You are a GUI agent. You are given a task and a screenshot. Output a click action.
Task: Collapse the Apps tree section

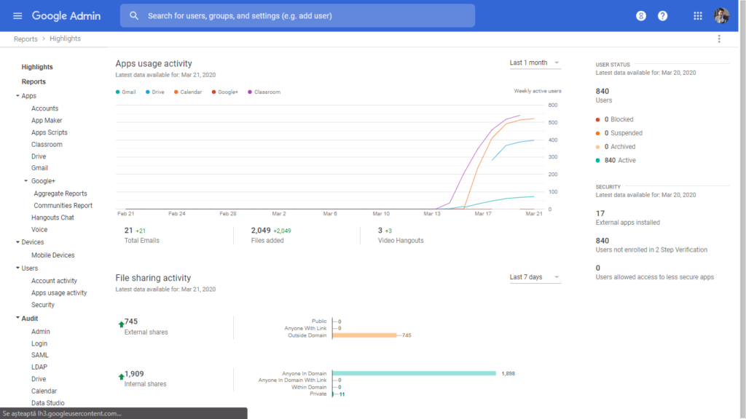17,96
